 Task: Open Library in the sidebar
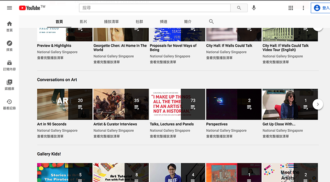(9, 85)
